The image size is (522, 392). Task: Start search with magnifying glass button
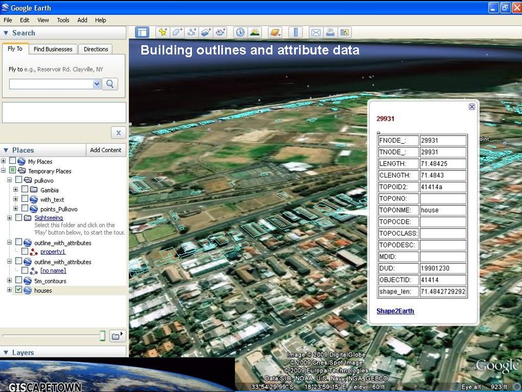[x=110, y=84]
